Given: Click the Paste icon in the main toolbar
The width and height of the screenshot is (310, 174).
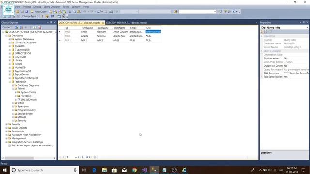Looking at the screenshot, I should coord(79,12).
